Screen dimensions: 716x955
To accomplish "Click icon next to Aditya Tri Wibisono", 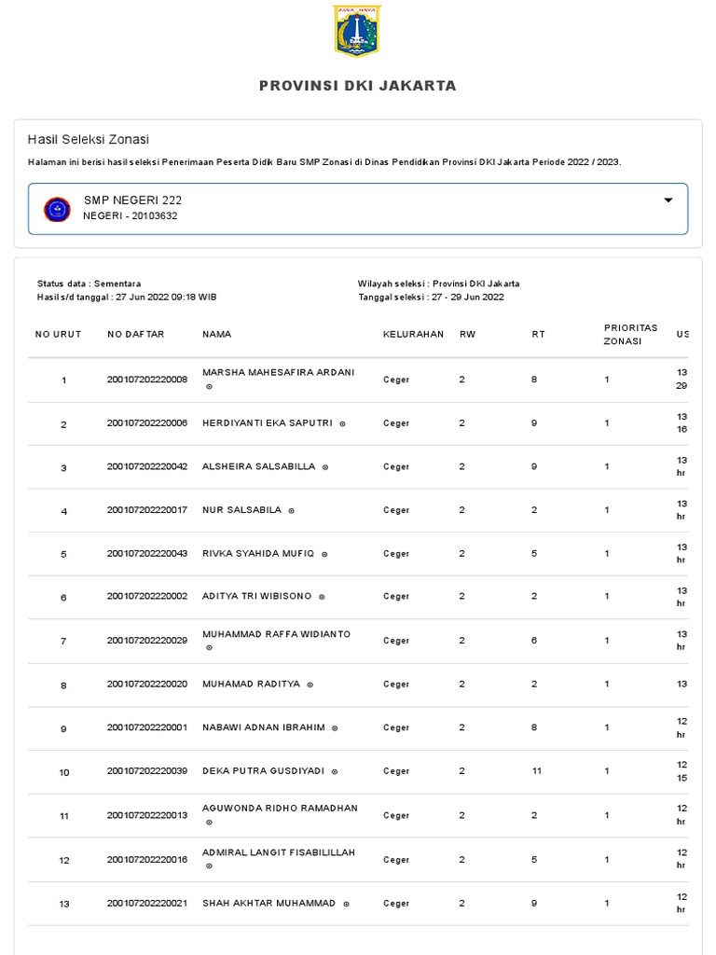I will [322, 597].
